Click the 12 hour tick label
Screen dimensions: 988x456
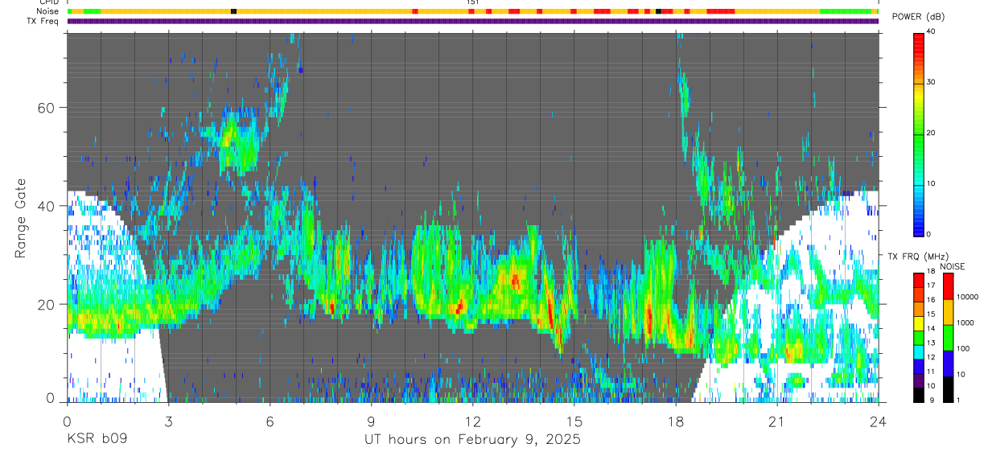(x=473, y=421)
